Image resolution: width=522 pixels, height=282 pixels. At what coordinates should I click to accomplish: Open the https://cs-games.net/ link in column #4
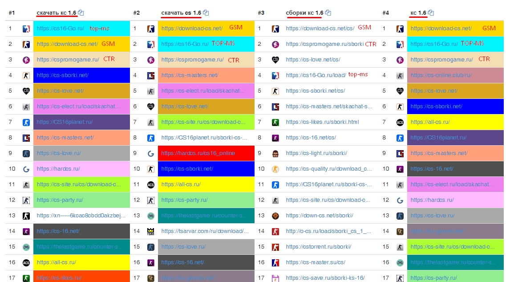(x=437, y=231)
